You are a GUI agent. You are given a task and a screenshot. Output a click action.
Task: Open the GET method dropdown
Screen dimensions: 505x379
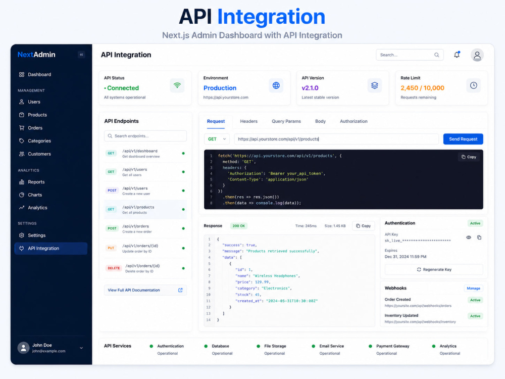click(217, 139)
